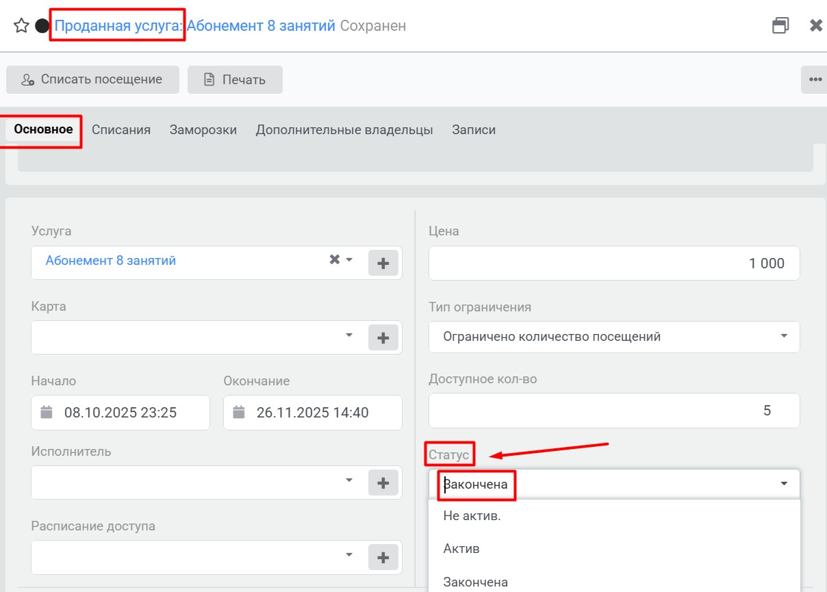Expand the Исполнитель dropdown
Image resolution: width=827 pixels, height=592 pixels.
[x=349, y=480]
